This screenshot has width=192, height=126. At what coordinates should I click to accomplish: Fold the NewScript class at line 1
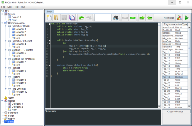(49, 24)
